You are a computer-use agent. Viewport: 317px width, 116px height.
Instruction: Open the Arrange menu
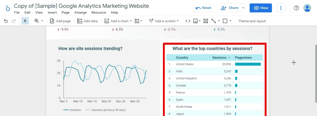click(80, 13)
